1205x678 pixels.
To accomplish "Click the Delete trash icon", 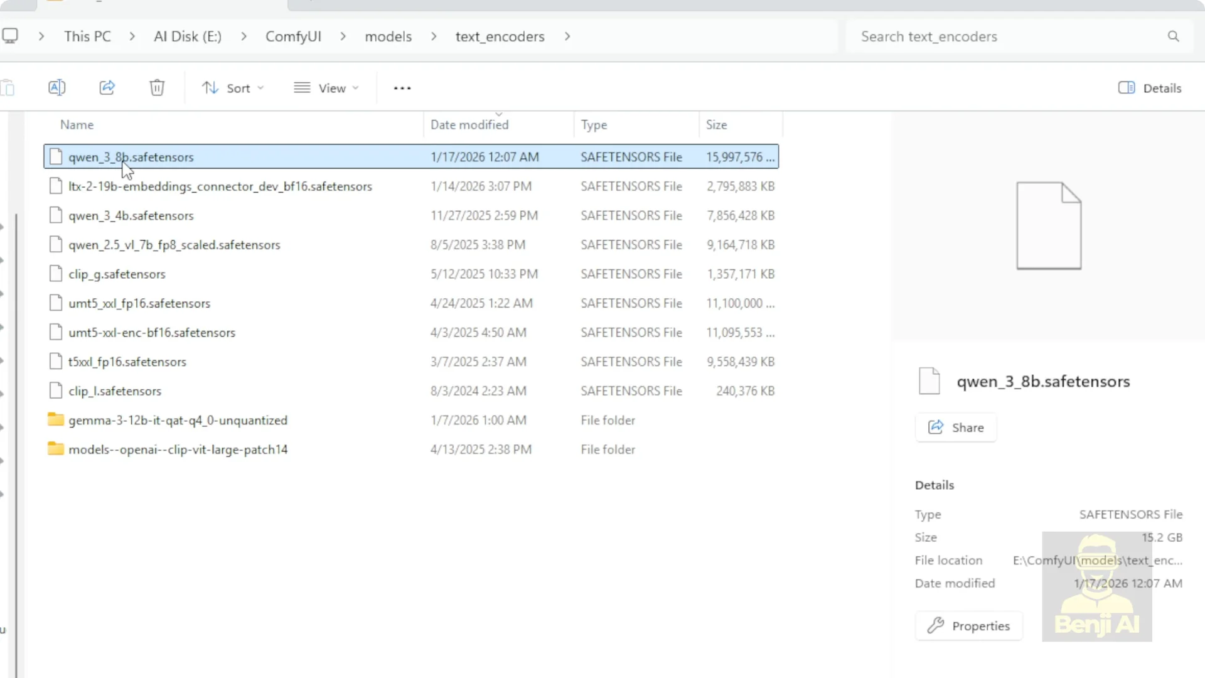I will 157,87.
